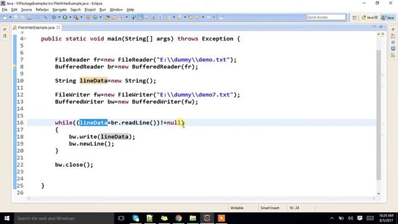Expand the Debug configurations dropdown arrow
Image resolution: width=398 pixels, height=224 pixels.
point(59,17)
